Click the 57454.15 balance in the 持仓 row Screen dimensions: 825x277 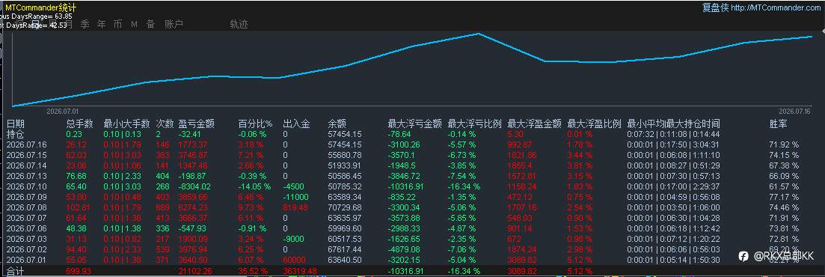point(345,134)
